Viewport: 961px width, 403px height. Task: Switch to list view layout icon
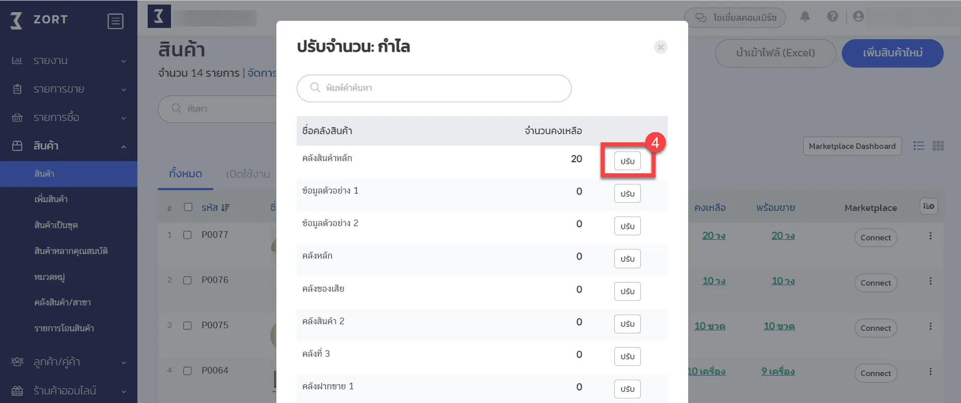tap(919, 146)
